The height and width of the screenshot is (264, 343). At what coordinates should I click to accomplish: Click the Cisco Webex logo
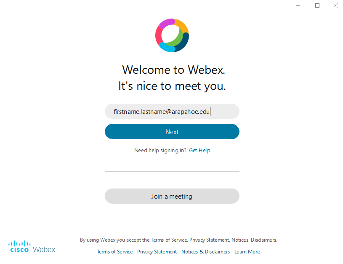tap(32, 246)
